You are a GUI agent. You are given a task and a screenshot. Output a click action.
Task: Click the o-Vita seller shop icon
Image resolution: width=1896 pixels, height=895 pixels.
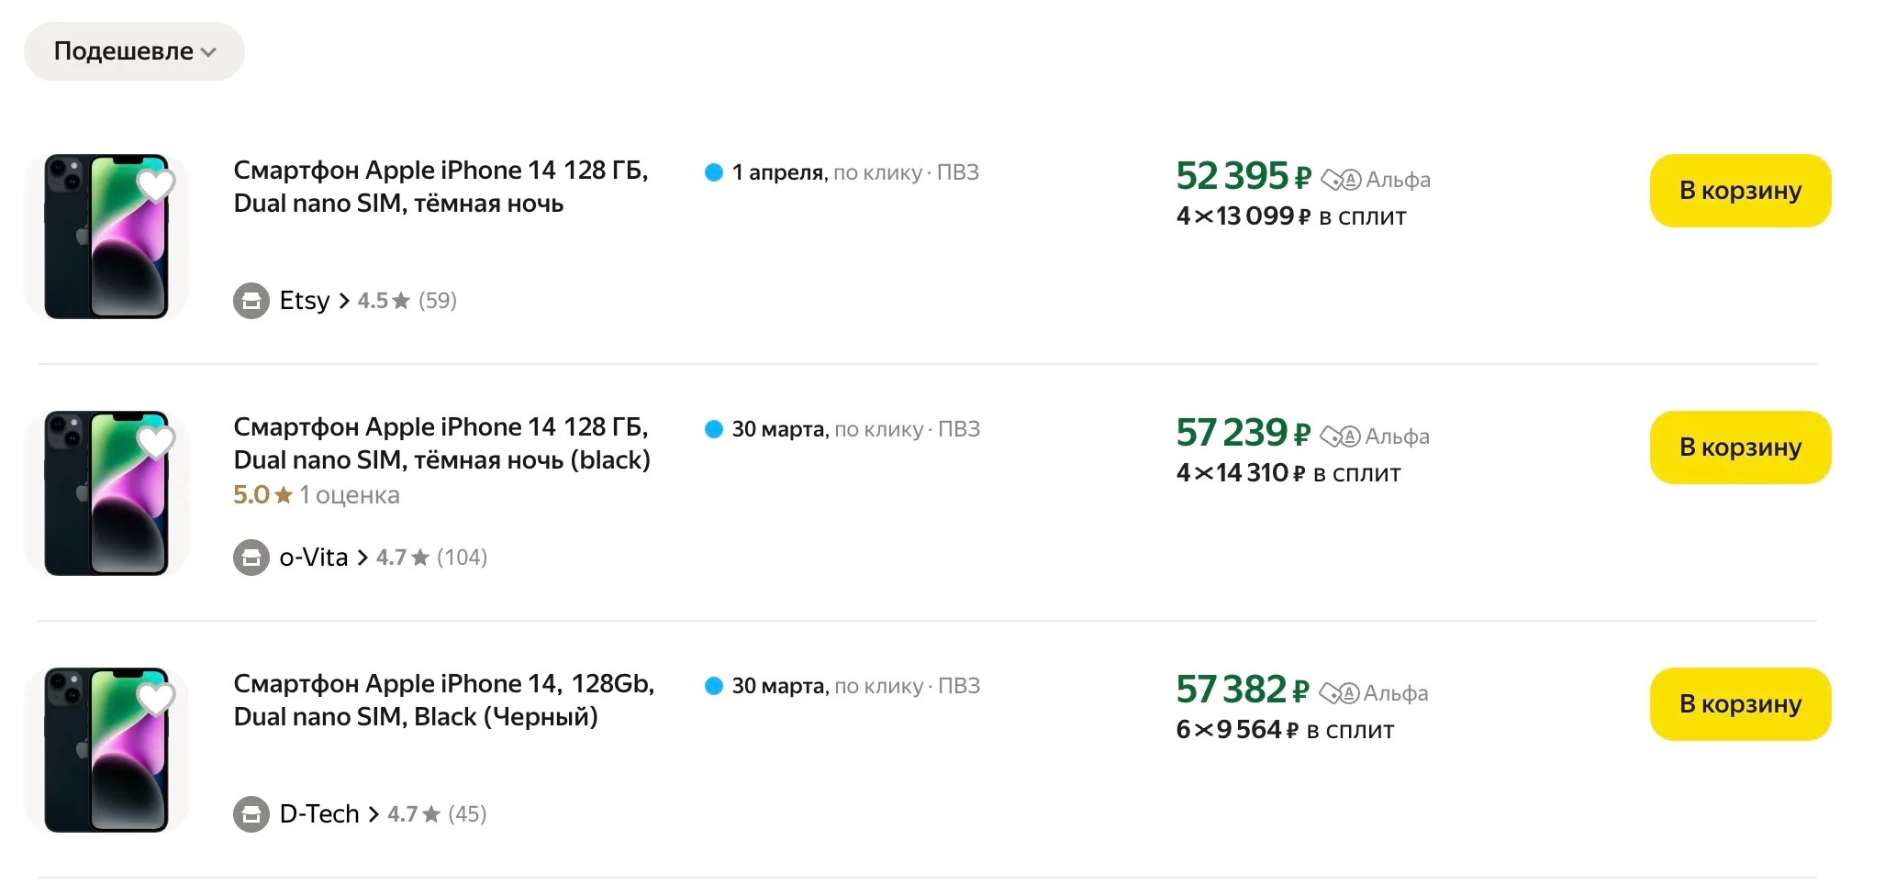251,558
